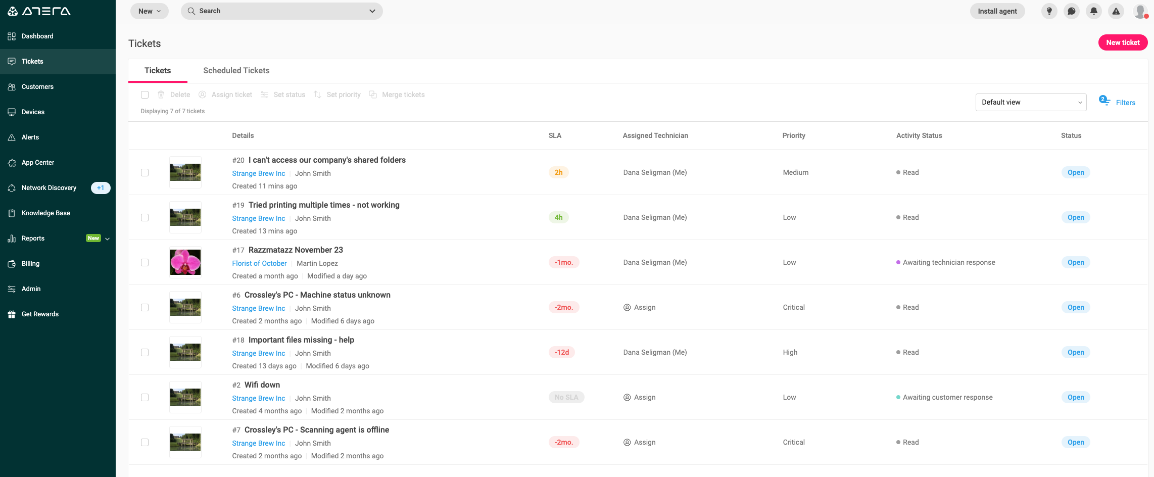Click the warning triangle alerts icon
The height and width of the screenshot is (477, 1154).
pos(1116,11)
